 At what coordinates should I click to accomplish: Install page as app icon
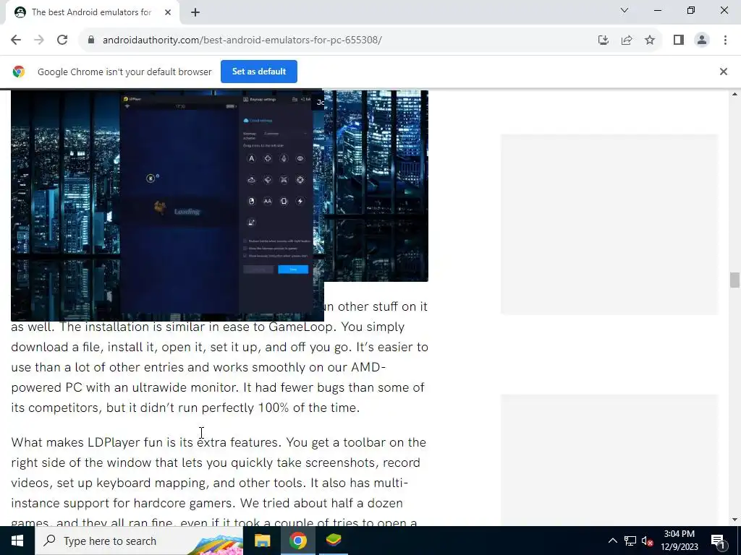point(603,40)
